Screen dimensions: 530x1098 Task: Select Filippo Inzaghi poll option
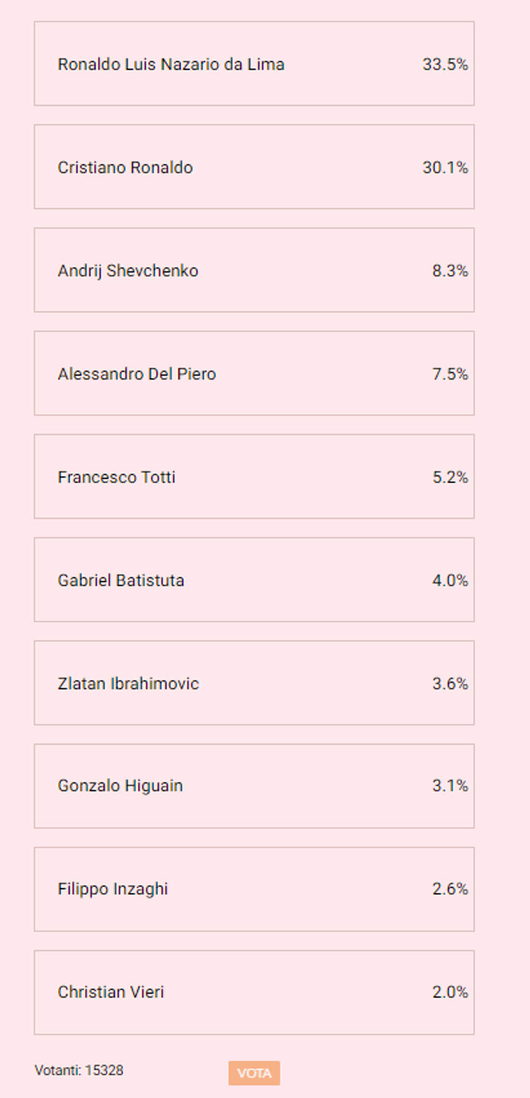pyautogui.click(x=112, y=889)
